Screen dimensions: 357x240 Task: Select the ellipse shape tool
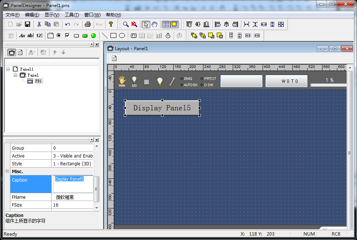(122, 36)
